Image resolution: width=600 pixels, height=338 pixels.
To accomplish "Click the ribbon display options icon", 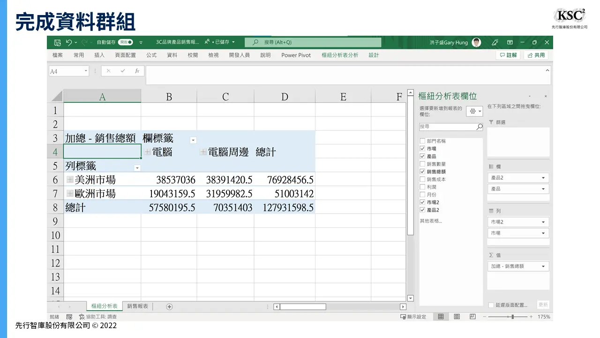I will (510, 42).
